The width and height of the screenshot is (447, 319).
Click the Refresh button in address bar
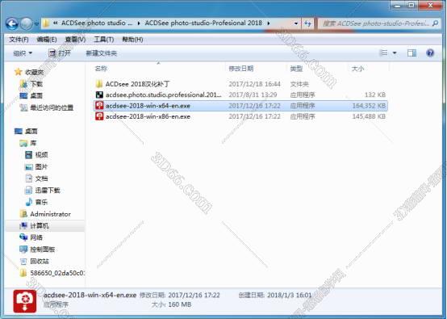click(307, 23)
